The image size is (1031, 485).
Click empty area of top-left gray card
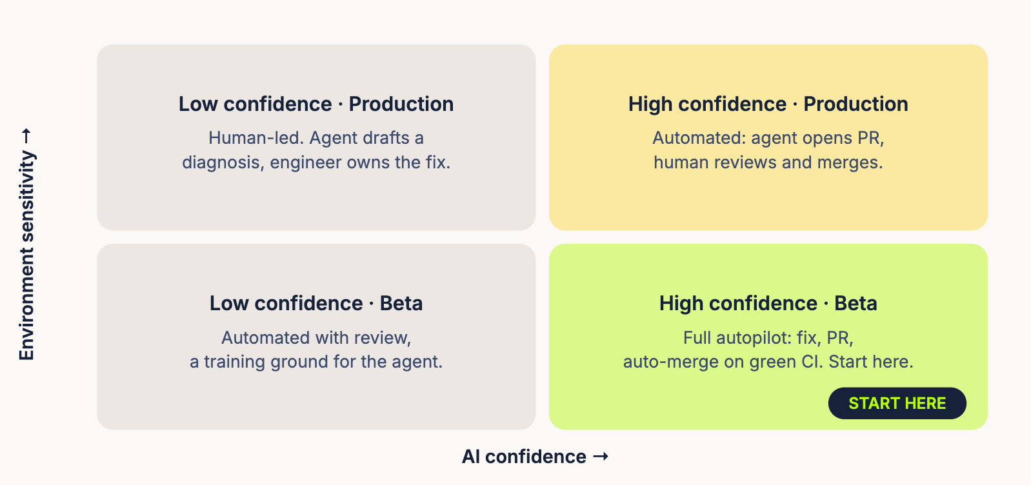coord(316,203)
